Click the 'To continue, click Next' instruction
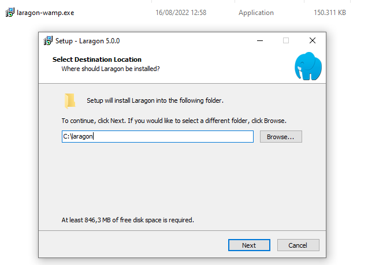The width and height of the screenshot is (368, 265). (x=174, y=121)
